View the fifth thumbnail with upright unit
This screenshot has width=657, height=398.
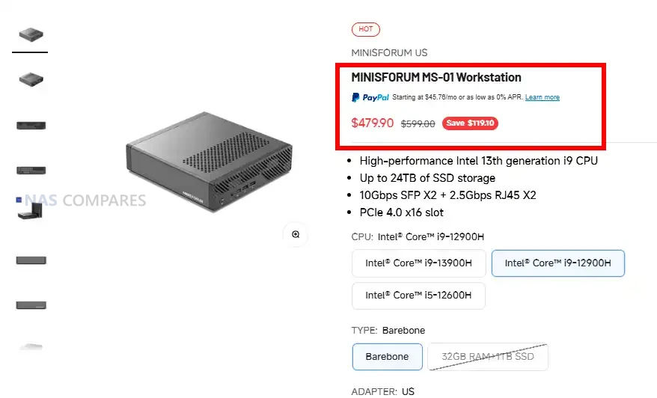coord(31,211)
